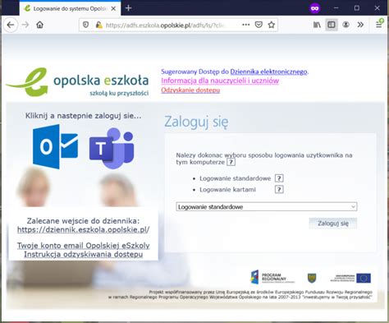Image resolution: width=389 pixels, height=323 pixels.
Task: Click the Zaloguj się button
Action: point(333,224)
